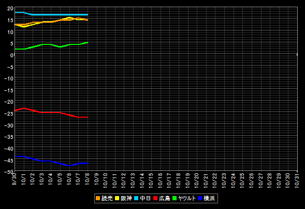The image size is (305, 209).
Task: Click the yellow 阪神 line peak at 10/6
Action: tap(69, 18)
